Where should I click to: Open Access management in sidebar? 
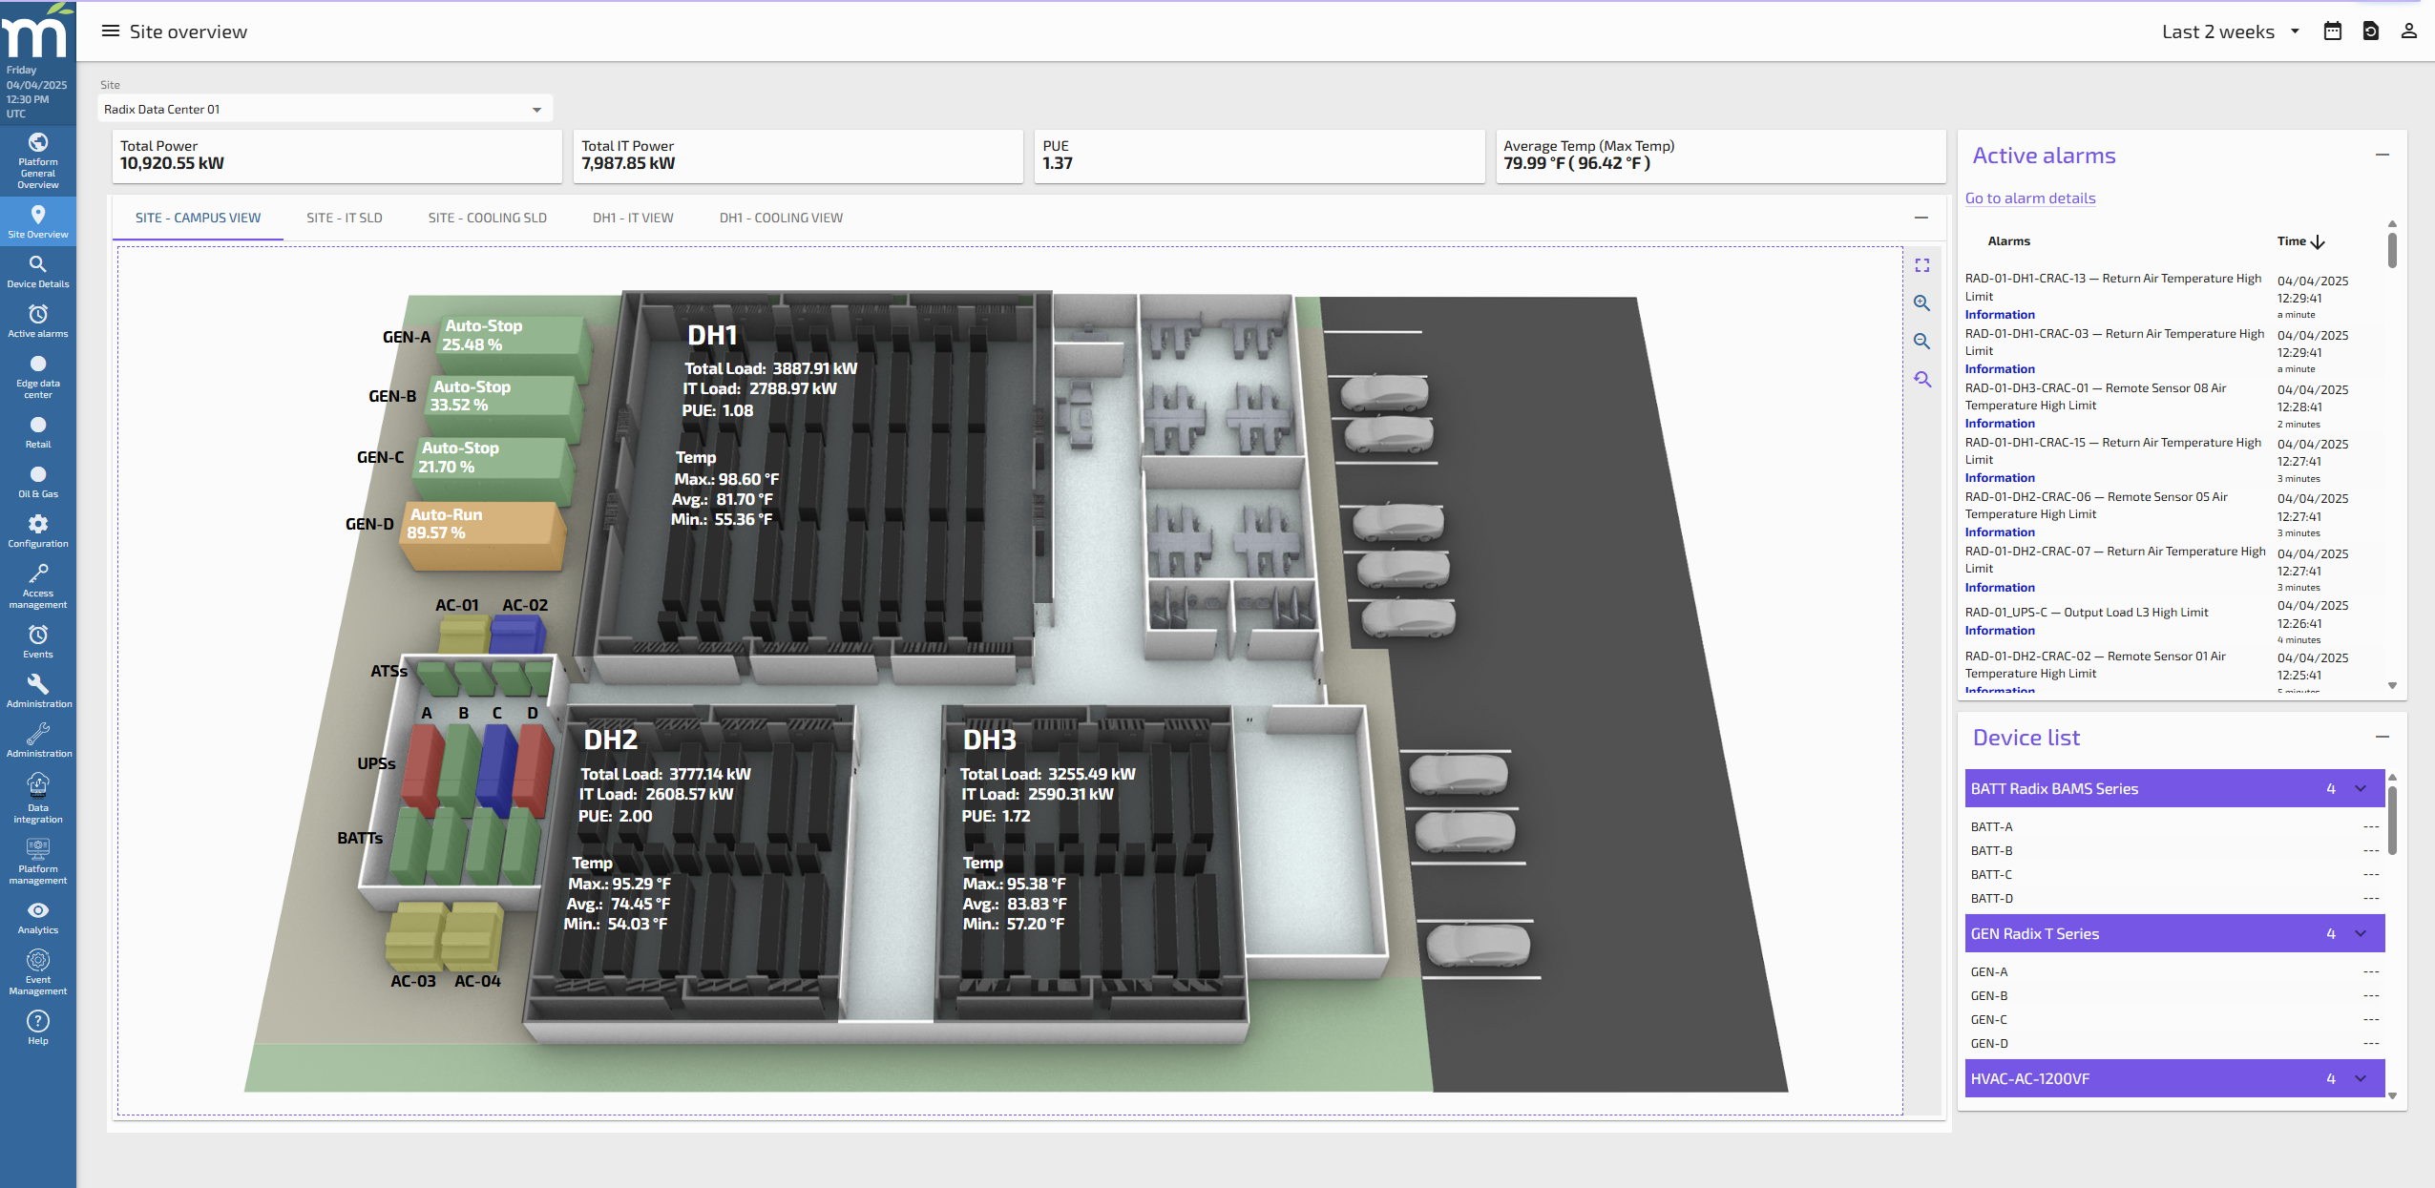pos(38,586)
